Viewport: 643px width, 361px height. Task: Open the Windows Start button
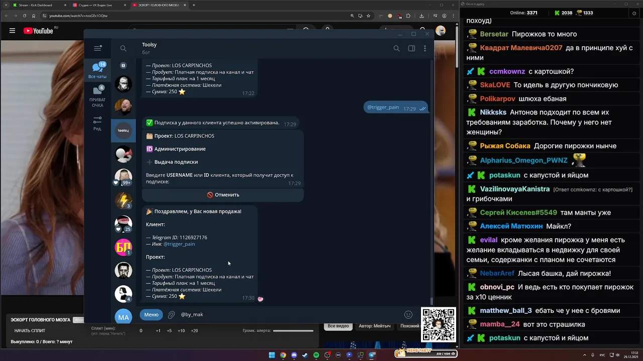[x=272, y=355]
